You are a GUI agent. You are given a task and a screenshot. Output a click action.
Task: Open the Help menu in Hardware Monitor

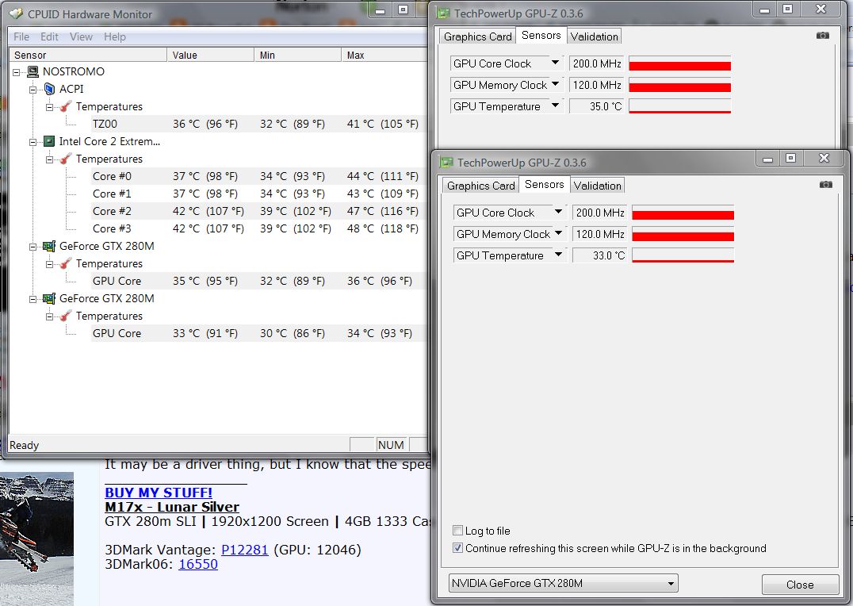[x=115, y=36]
